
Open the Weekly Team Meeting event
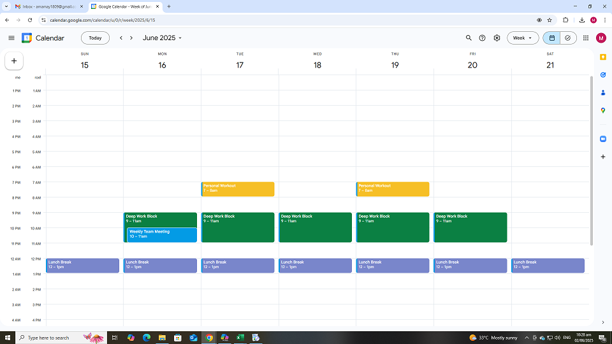point(162,235)
